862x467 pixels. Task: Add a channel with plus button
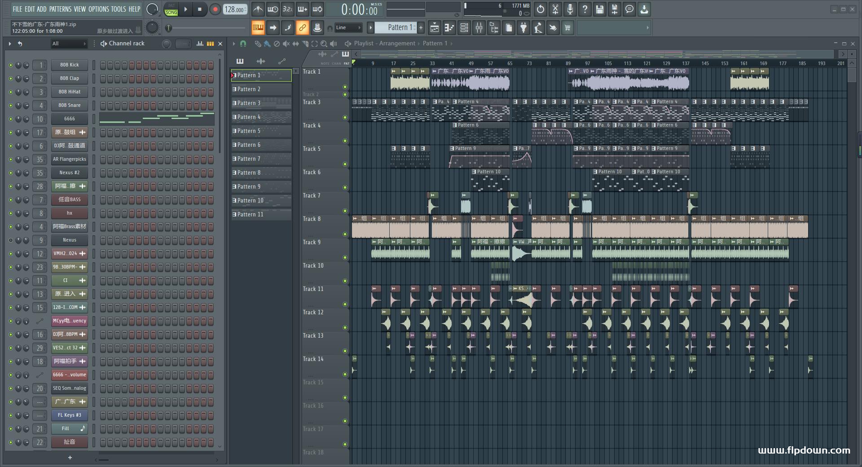point(70,458)
